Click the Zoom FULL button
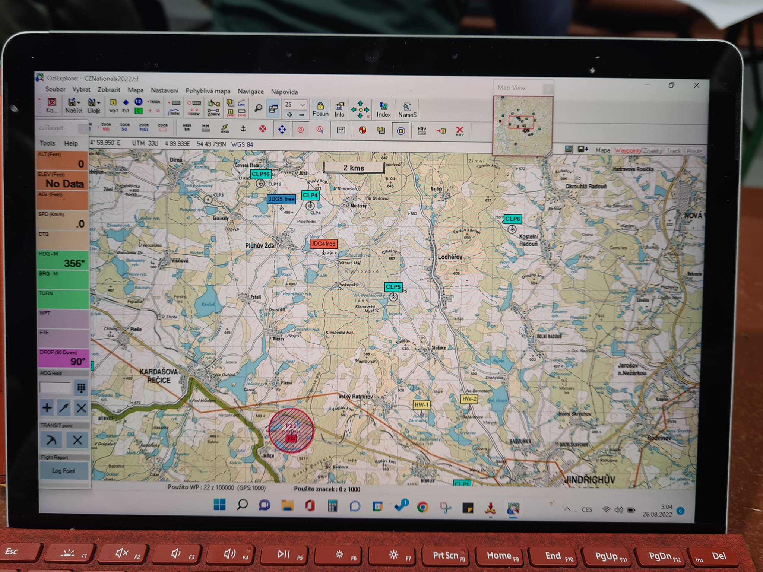 click(x=144, y=127)
